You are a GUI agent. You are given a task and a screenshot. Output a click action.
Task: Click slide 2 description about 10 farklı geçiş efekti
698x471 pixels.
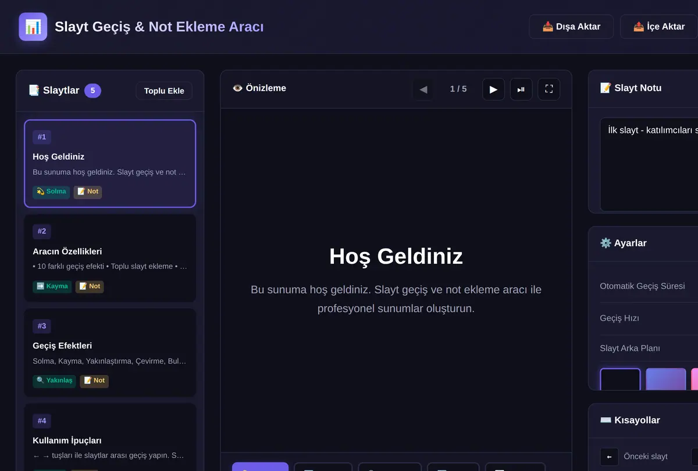point(110,267)
